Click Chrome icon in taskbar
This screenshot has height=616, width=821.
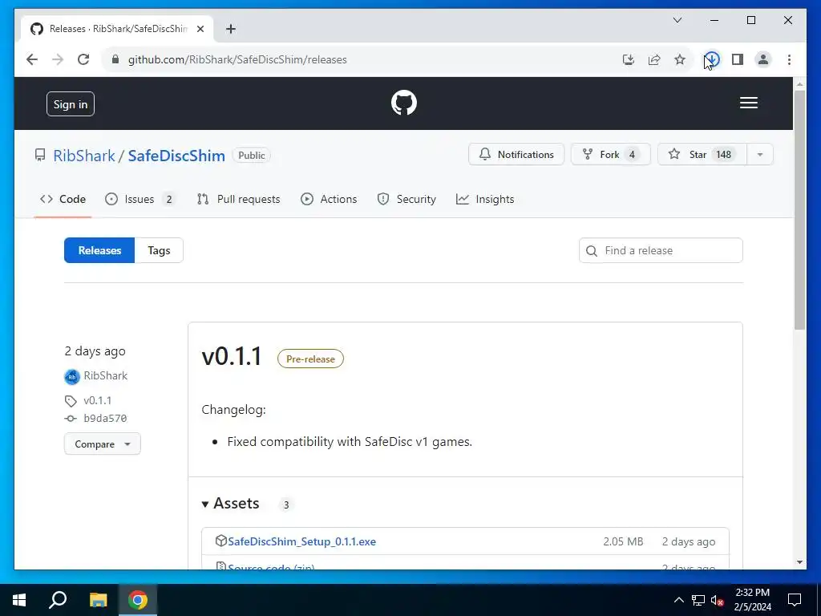tap(138, 600)
